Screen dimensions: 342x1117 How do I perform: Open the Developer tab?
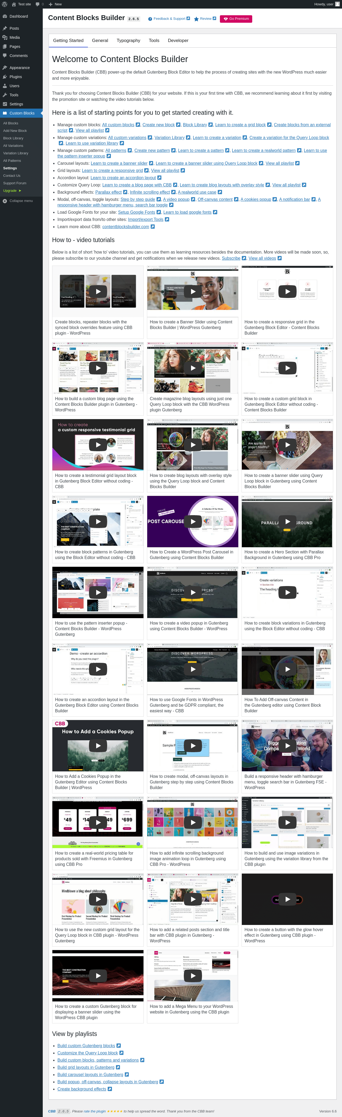(178, 41)
